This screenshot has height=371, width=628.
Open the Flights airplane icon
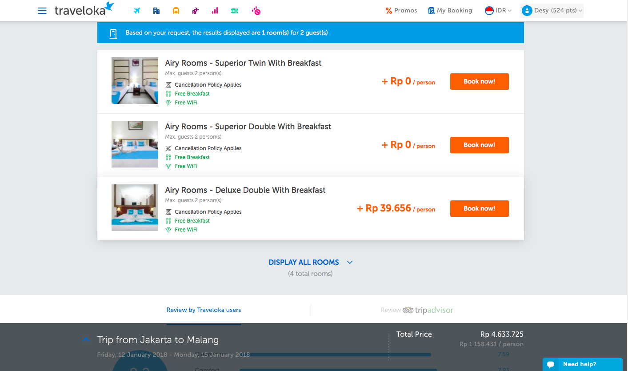[x=137, y=11]
